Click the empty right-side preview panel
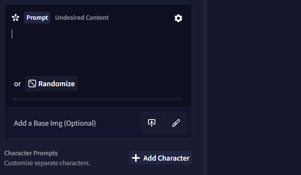 tap(254, 87)
